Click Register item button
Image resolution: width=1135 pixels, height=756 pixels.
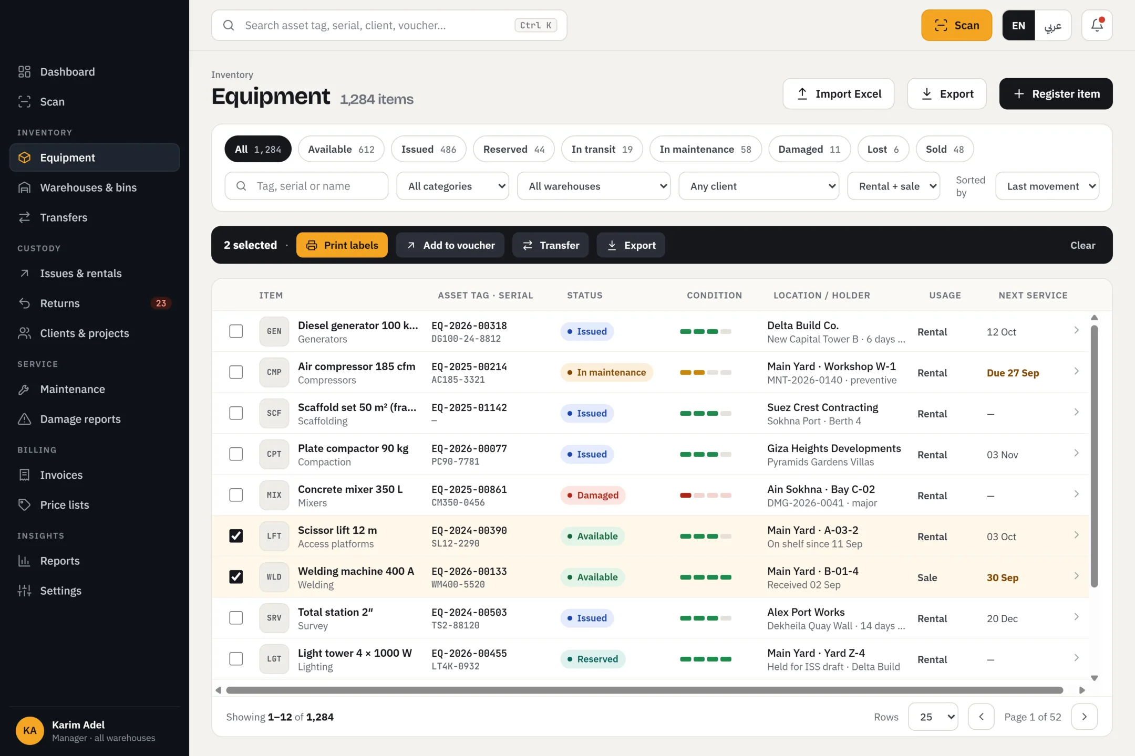pos(1056,93)
